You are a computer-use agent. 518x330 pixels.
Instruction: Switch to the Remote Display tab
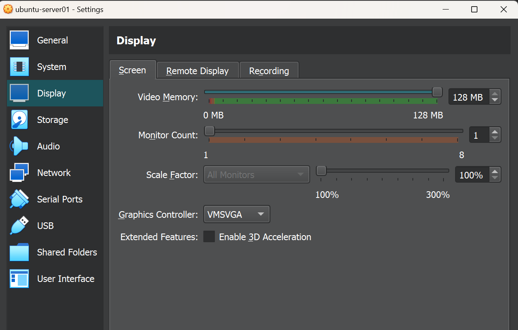198,71
